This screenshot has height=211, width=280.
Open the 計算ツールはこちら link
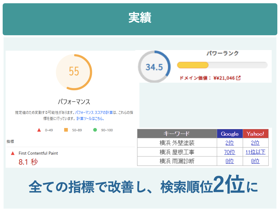(x=90, y=119)
